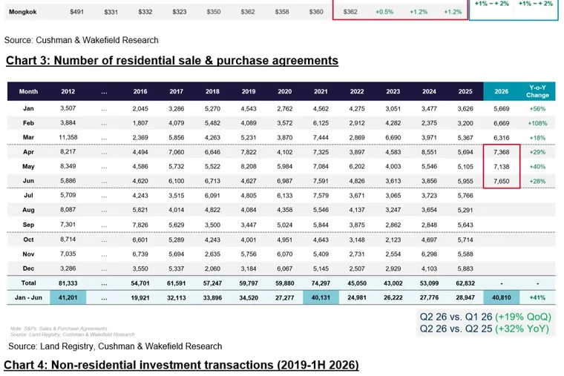Click the highlighted '40,131' Jan-Jun cell
The width and height of the screenshot is (564, 376).
pyautogui.click(x=321, y=297)
